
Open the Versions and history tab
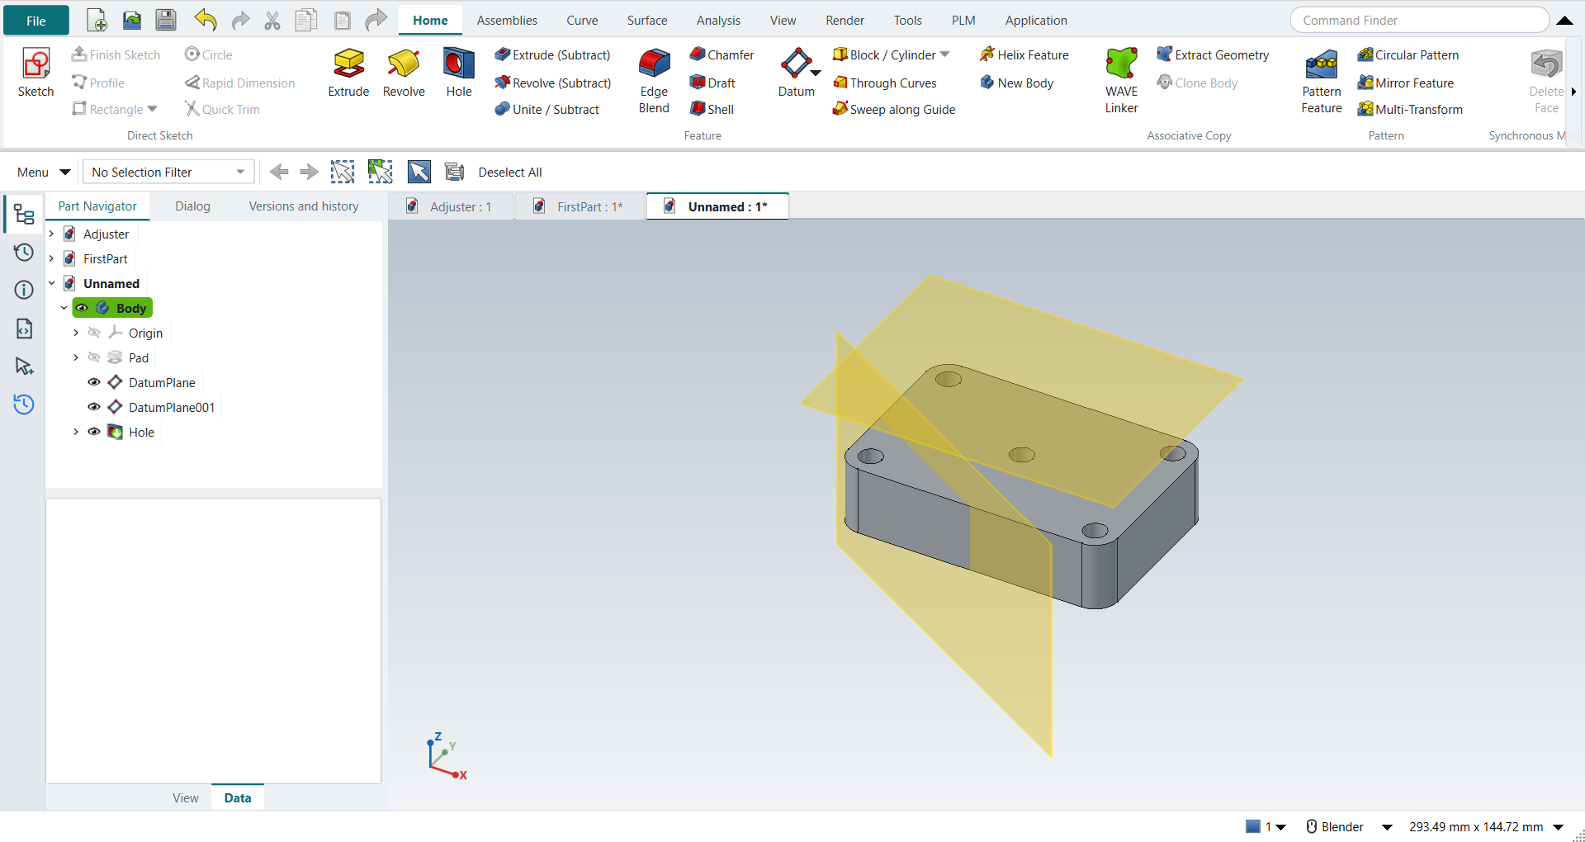point(304,206)
